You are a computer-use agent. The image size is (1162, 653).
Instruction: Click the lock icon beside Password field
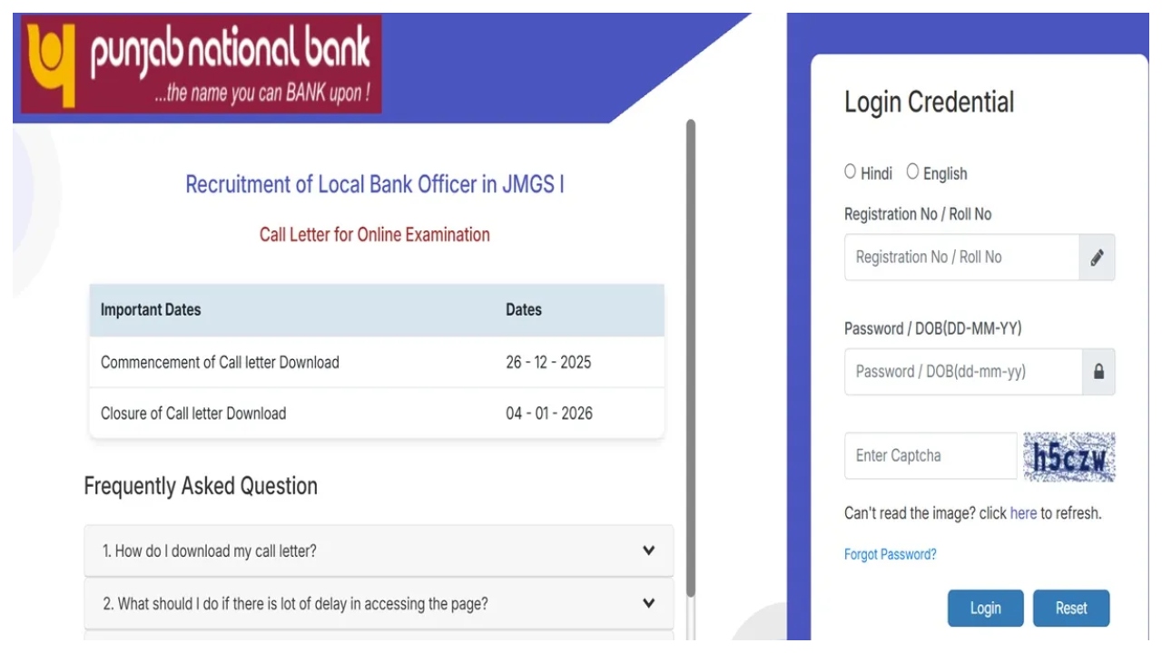point(1098,372)
